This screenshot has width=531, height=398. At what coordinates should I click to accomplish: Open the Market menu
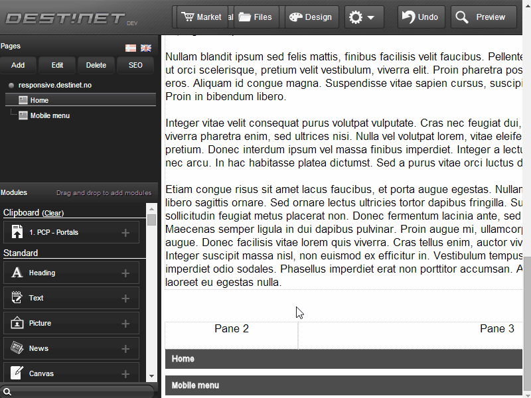click(x=201, y=17)
